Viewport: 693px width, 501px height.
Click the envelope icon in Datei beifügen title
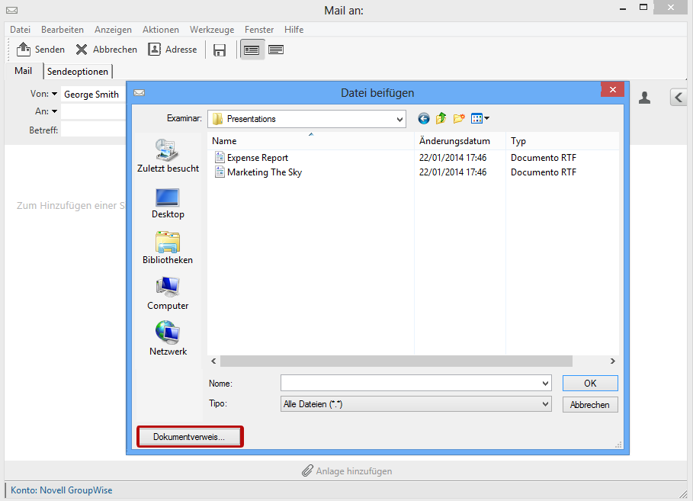[x=140, y=93]
